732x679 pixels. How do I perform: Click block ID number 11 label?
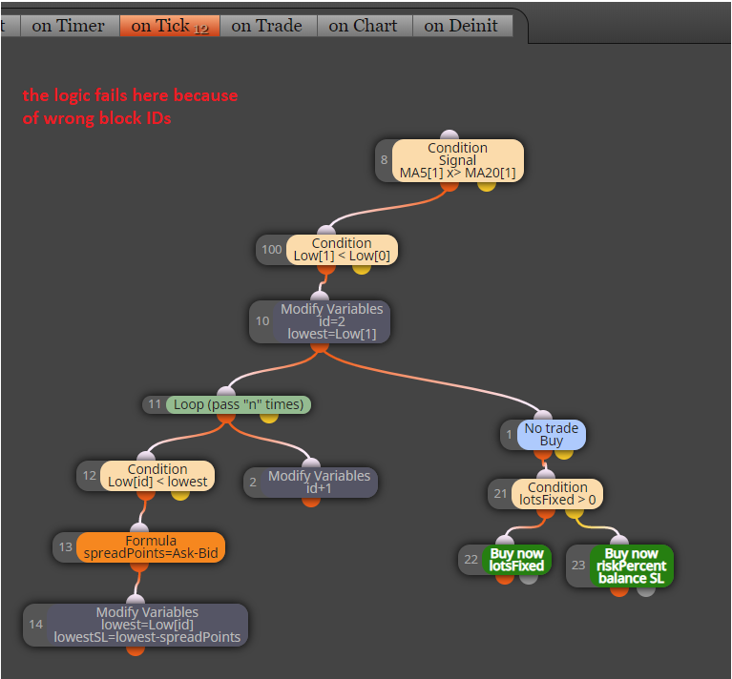(155, 403)
